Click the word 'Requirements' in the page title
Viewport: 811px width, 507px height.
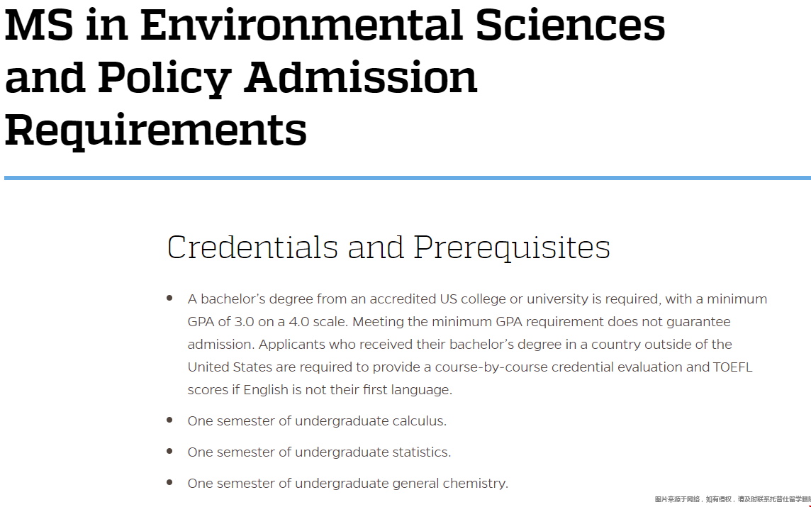click(156, 129)
